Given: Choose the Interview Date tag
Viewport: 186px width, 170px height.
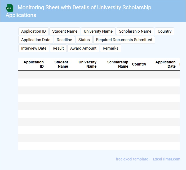Looking at the screenshot, I should (x=34, y=48).
